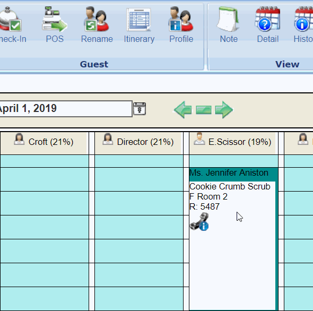313x311 pixels.
Task: Click the phone info icon in appointment
Action: coord(199,222)
